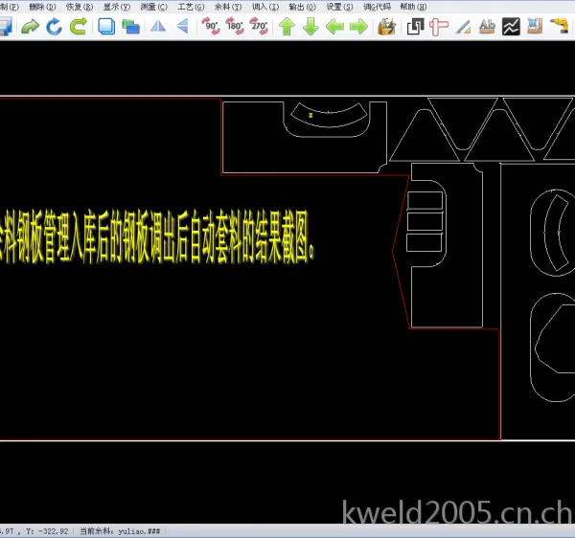Click the yellow drill tool icon

click(x=560, y=27)
